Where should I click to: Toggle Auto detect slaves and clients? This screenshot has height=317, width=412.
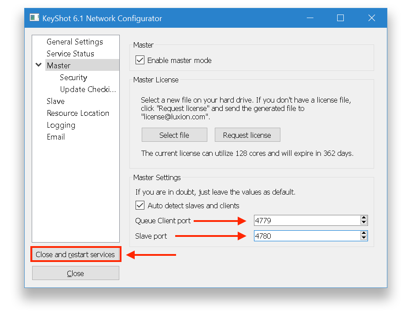[x=140, y=205]
